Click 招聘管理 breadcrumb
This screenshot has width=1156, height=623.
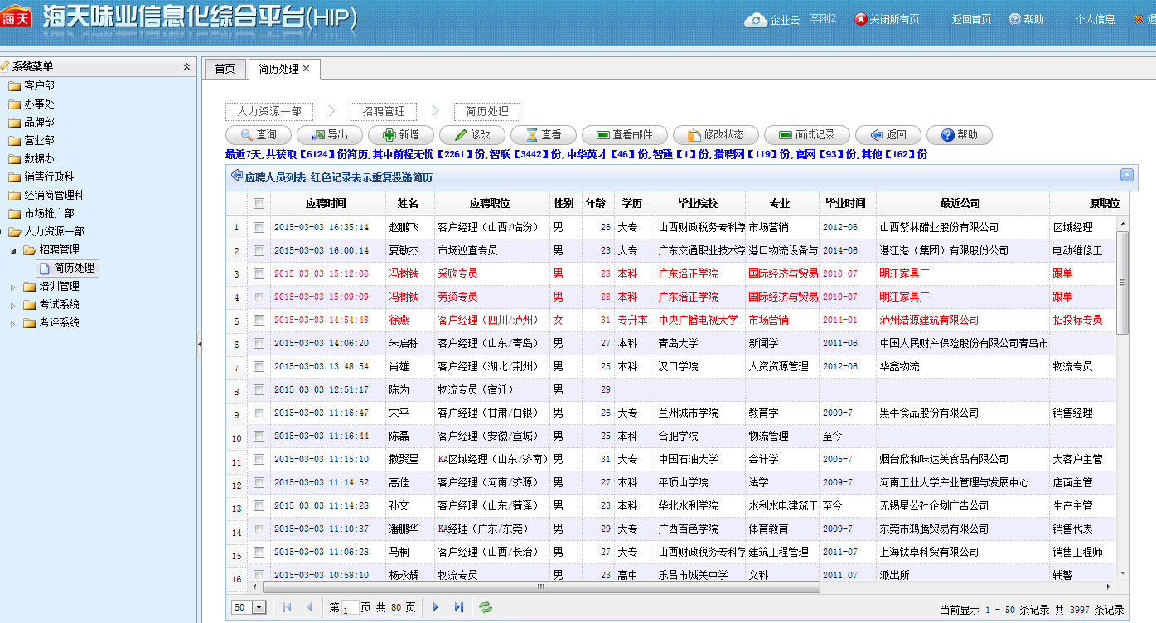[x=383, y=111]
